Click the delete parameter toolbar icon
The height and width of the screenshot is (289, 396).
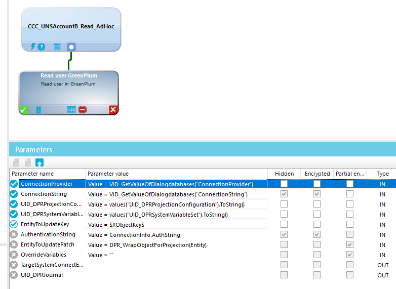click(x=28, y=162)
